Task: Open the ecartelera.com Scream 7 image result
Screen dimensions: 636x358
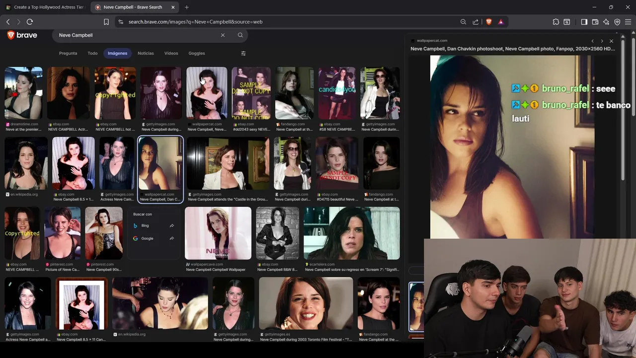Action: [352, 233]
